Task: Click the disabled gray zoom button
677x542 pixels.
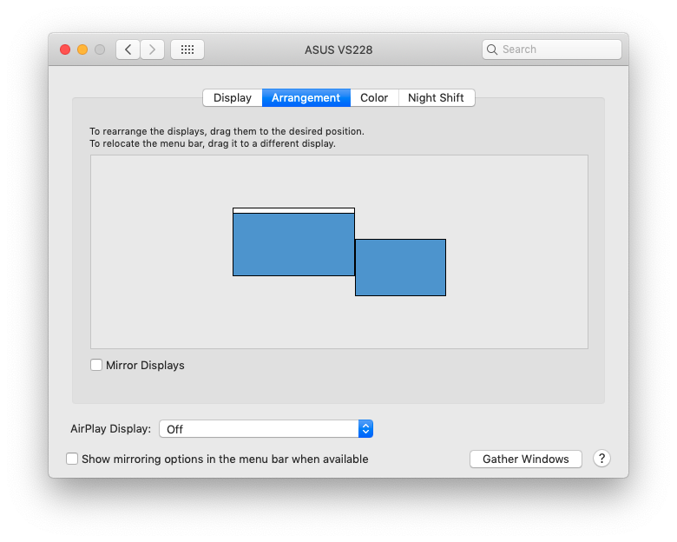Action: pyautogui.click(x=100, y=50)
